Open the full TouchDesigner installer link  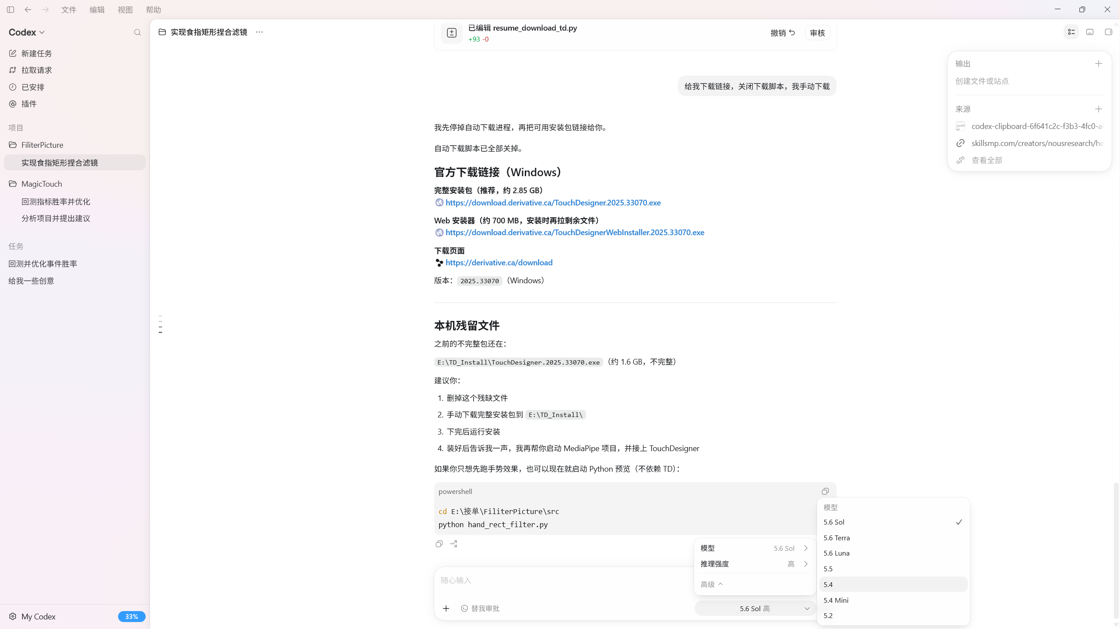[553, 203]
